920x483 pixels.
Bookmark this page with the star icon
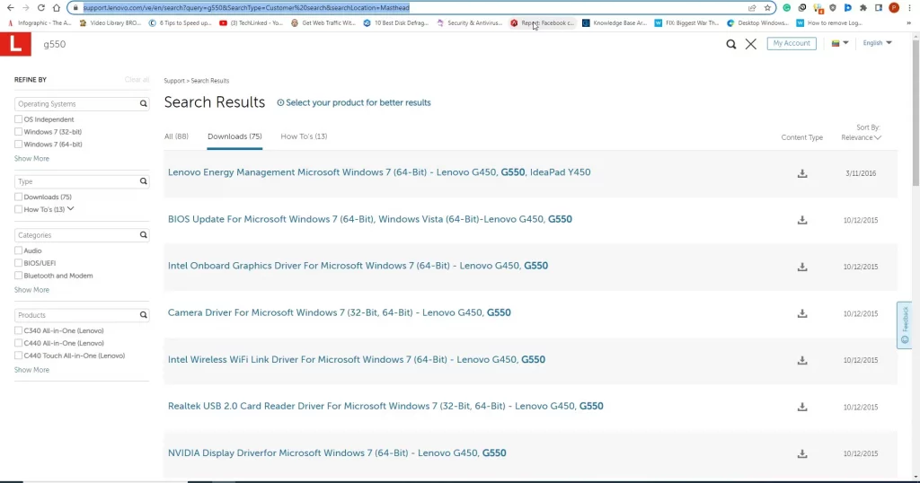tap(767, 7)
